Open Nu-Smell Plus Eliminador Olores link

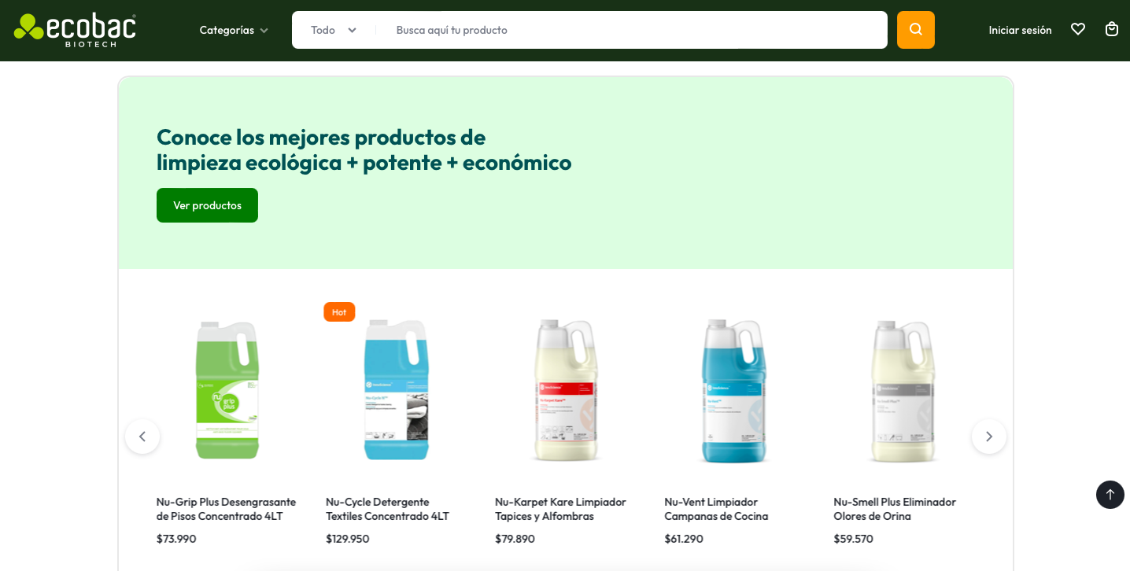coord(895,509)
